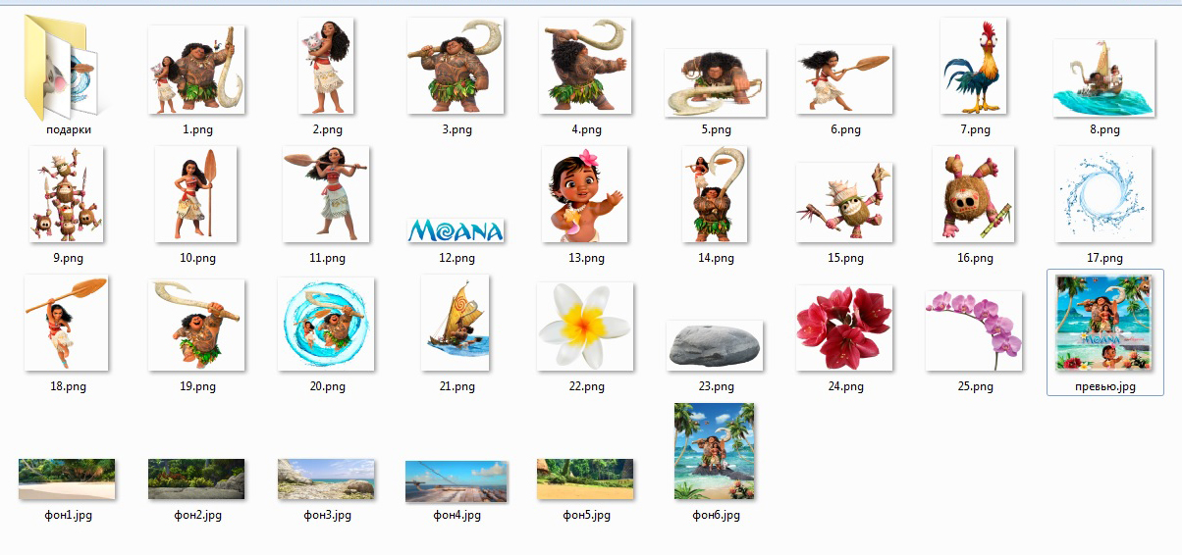Click the file name text "превью.jpg"
This screenshot has width=1182, height=555.
click(x=1104, y=386)
